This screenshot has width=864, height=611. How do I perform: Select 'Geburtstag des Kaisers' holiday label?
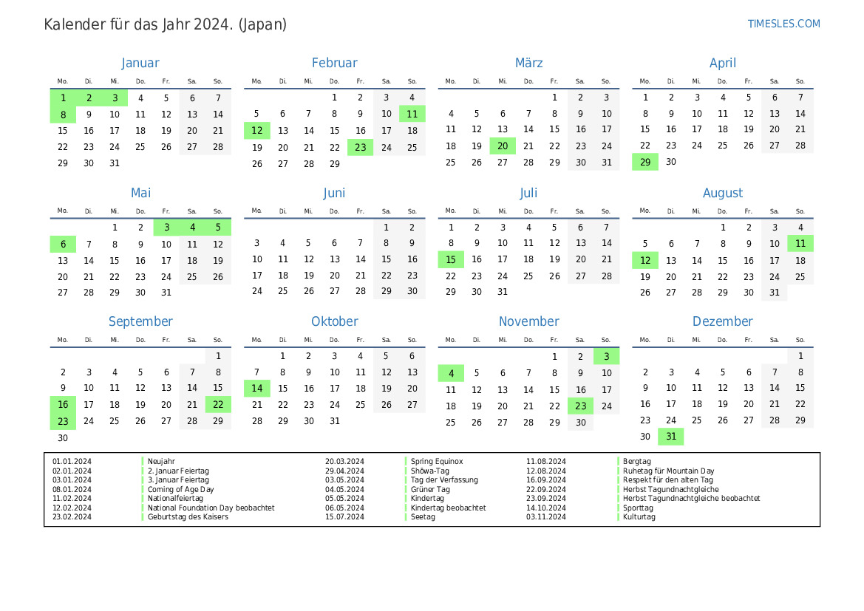pos(188,517)
